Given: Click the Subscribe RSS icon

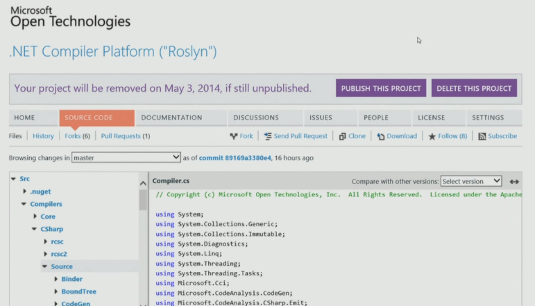Looking at the screenshot, I should coord(482,137).
